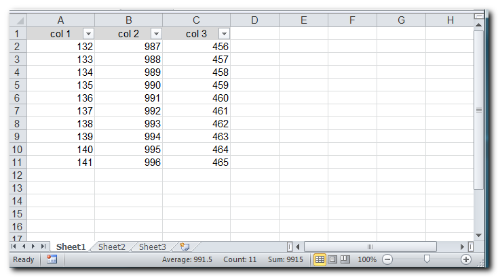The height and width of the screenshot is (277, 498).
Task: Go to the last sheet tab arrow
Action: point(43,247)
